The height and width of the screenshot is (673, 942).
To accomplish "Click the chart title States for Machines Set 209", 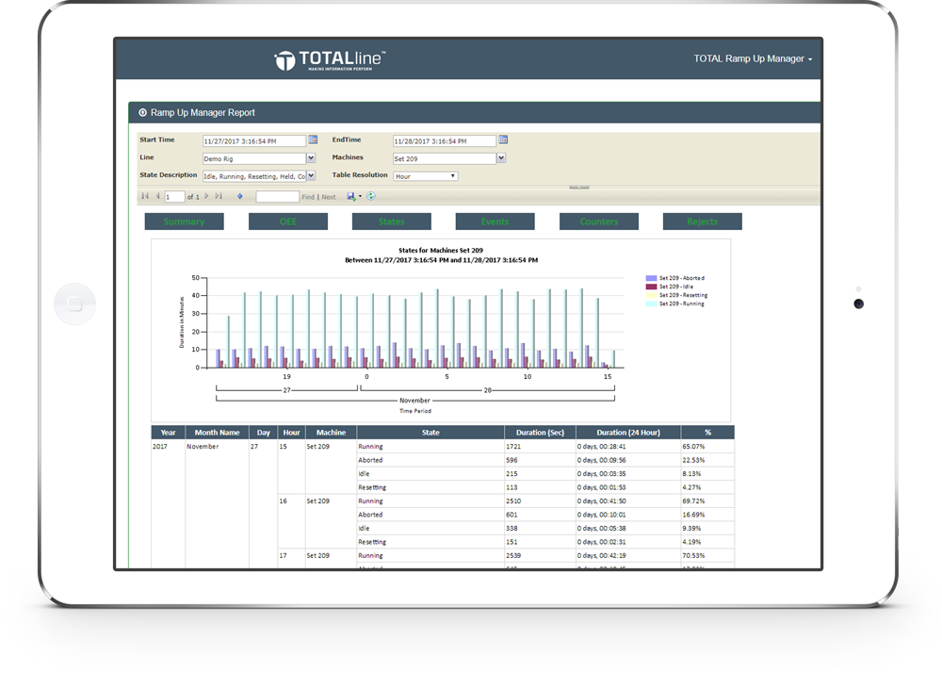I will (441, 250).
